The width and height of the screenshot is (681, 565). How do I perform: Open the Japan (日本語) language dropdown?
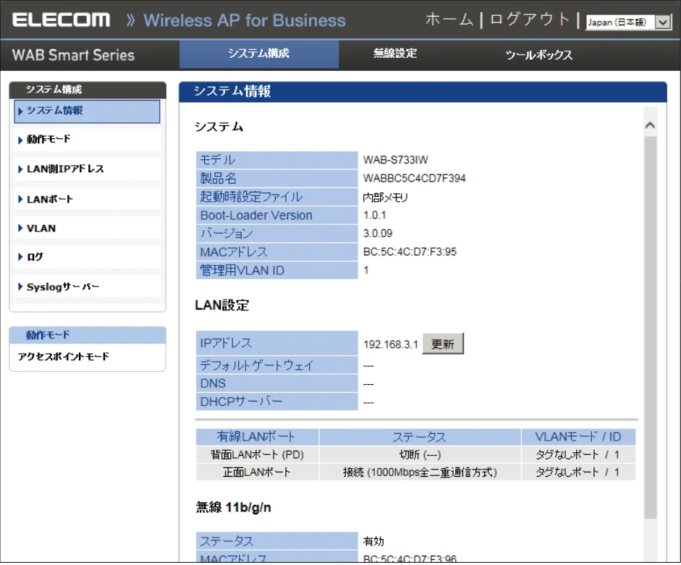click(x=628, y=22)
